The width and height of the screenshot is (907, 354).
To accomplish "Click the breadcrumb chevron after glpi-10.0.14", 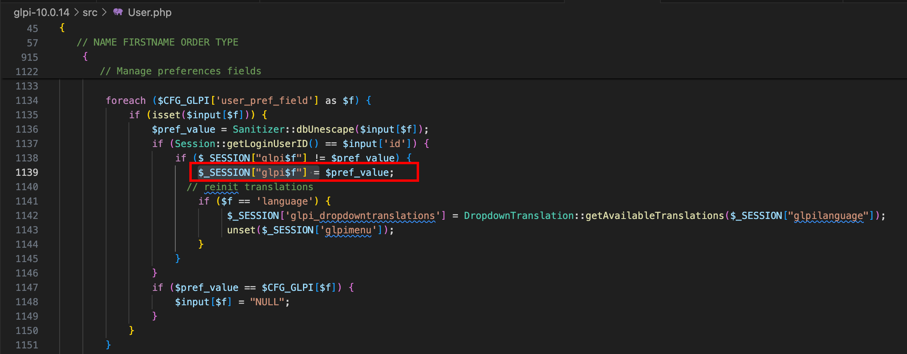I will click(x=76, y=12).
